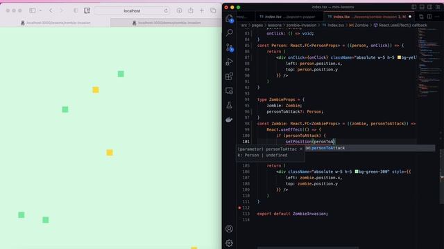Click 'ZombieProps' type name on line 94

coord(282,100)
